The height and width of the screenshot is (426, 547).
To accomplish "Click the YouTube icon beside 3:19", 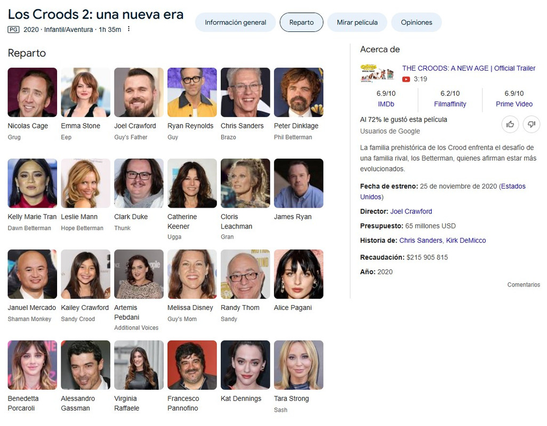I will click(x=406, y=79).
